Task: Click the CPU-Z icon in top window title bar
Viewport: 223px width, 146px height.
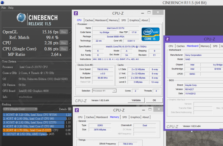Action: tap(76, 13)
